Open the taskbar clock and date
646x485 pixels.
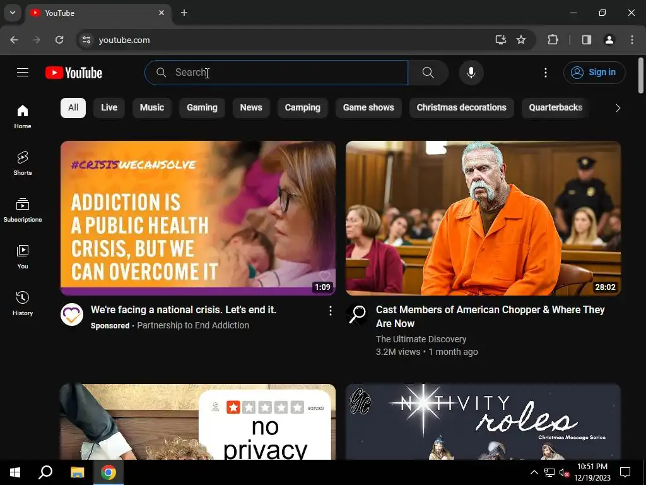coord(592,472)
